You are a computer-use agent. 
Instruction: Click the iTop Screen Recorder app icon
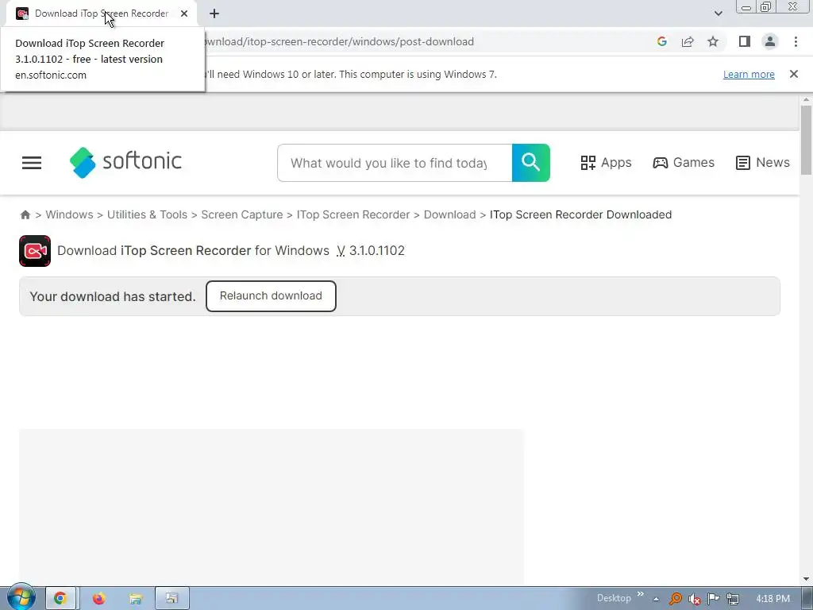click(35, 251)
